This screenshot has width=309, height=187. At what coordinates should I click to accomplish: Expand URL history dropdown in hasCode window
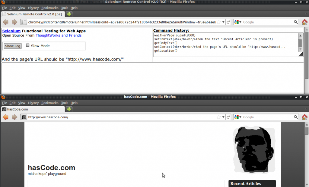[223, 117]
